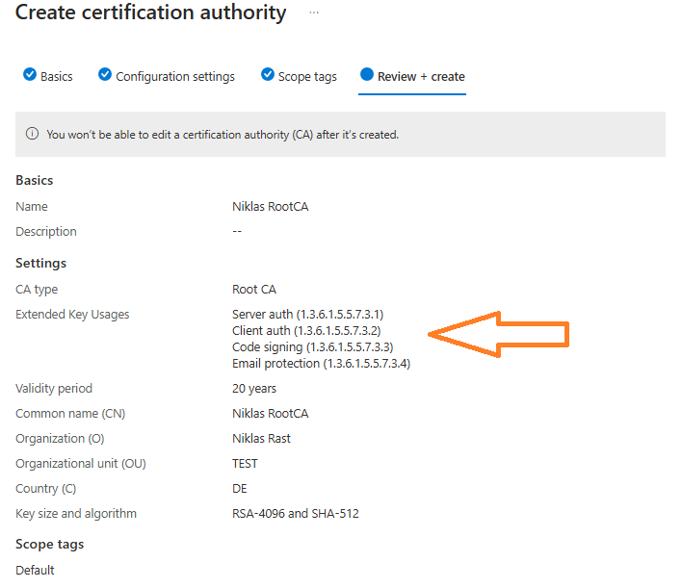682x588 pixels.
Task: Click the info icon in the warning banner
Action: pos(32,135)
